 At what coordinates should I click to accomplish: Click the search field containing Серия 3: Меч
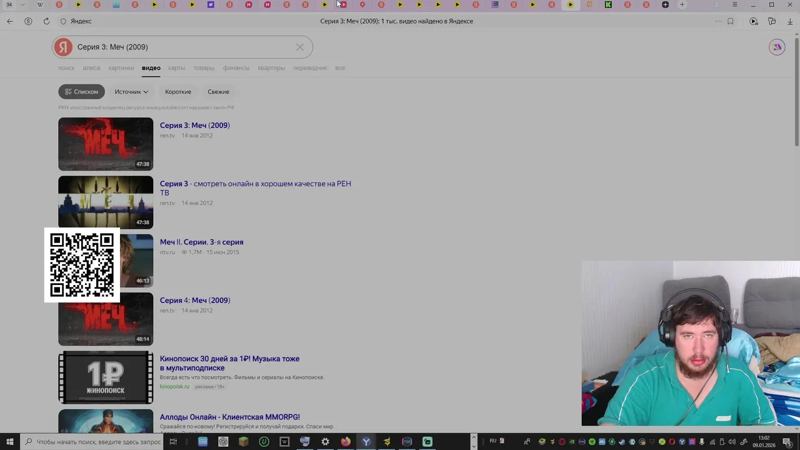point(182,47)
